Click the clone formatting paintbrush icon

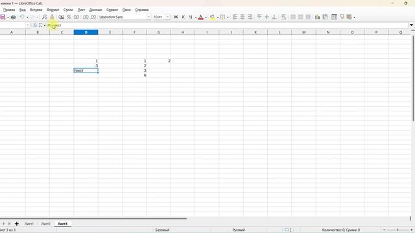pos(52,17)
